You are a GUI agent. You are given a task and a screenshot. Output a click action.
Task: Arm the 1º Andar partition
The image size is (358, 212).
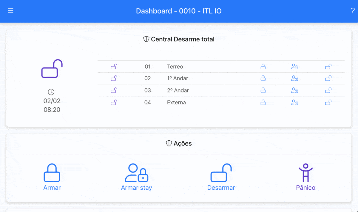tap(263, 78)
